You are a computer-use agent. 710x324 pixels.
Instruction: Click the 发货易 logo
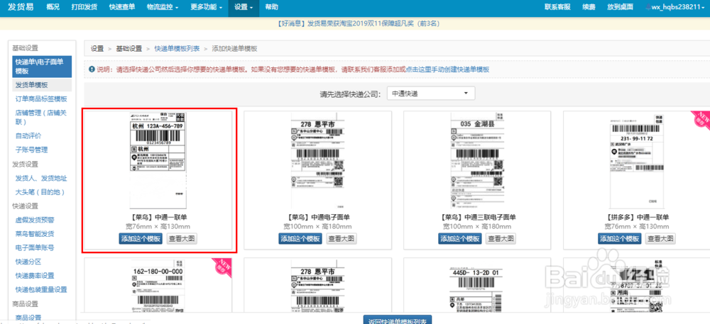pyautogui.click(x=21, y=7)
